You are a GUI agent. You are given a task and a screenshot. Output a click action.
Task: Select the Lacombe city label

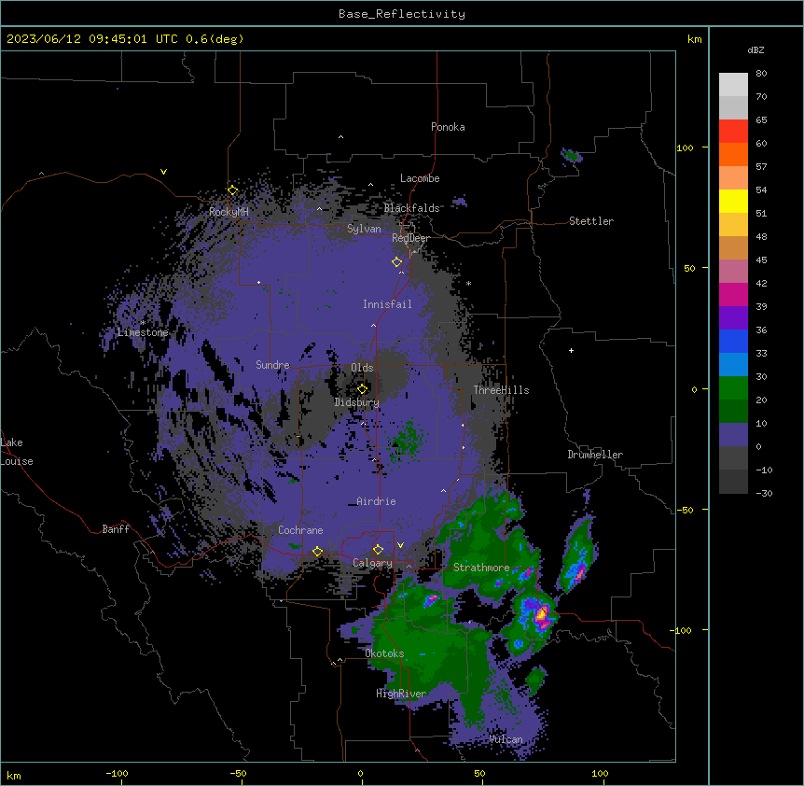click(420, 178)
